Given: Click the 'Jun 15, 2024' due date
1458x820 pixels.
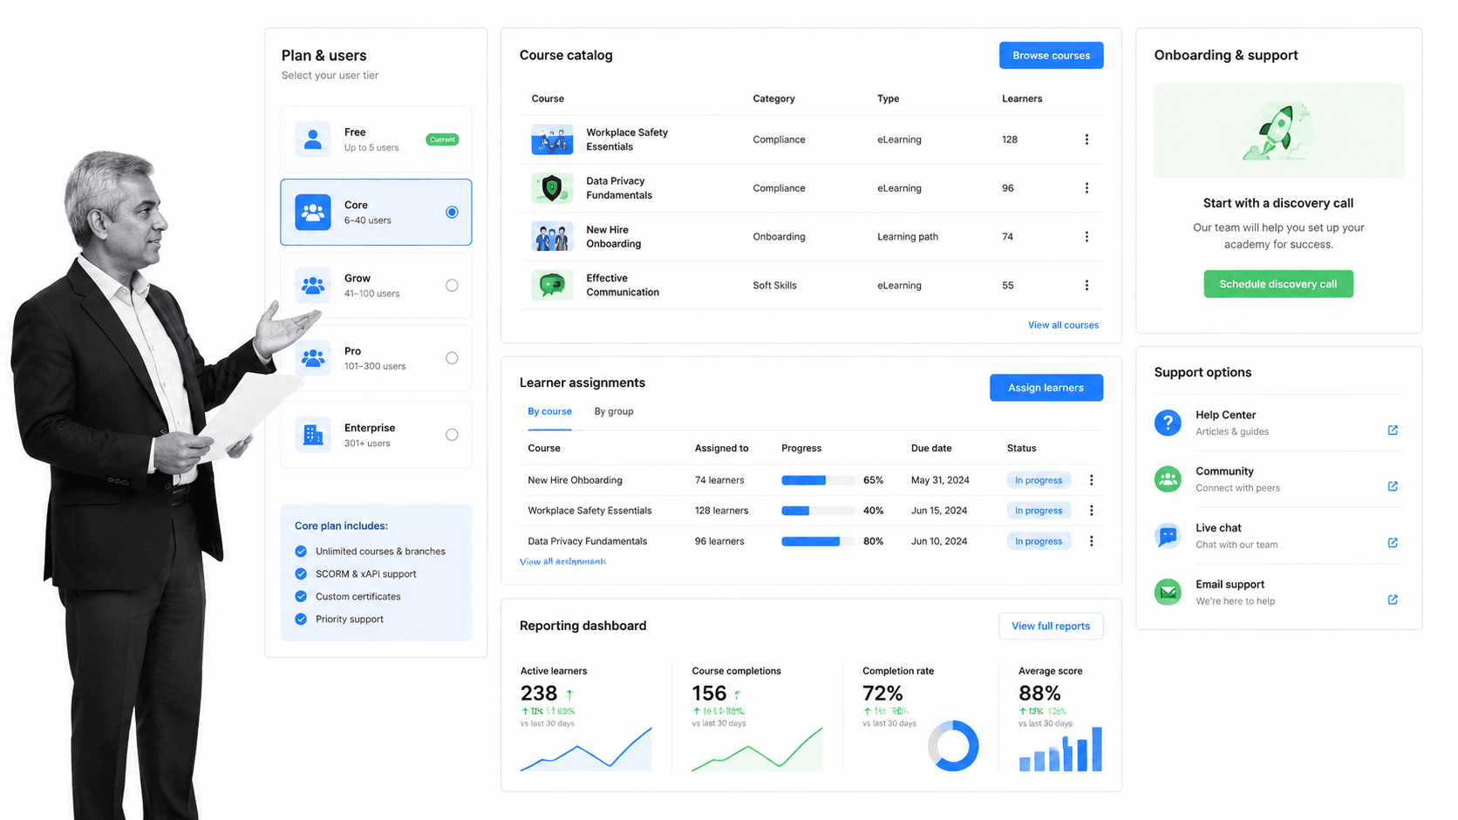Looking at the screenshot, I should click(x=939, y=511).
